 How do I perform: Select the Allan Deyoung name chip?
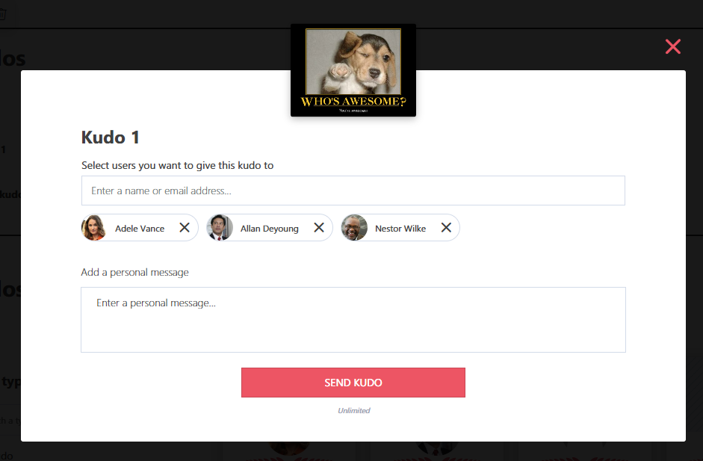[270, 228]
